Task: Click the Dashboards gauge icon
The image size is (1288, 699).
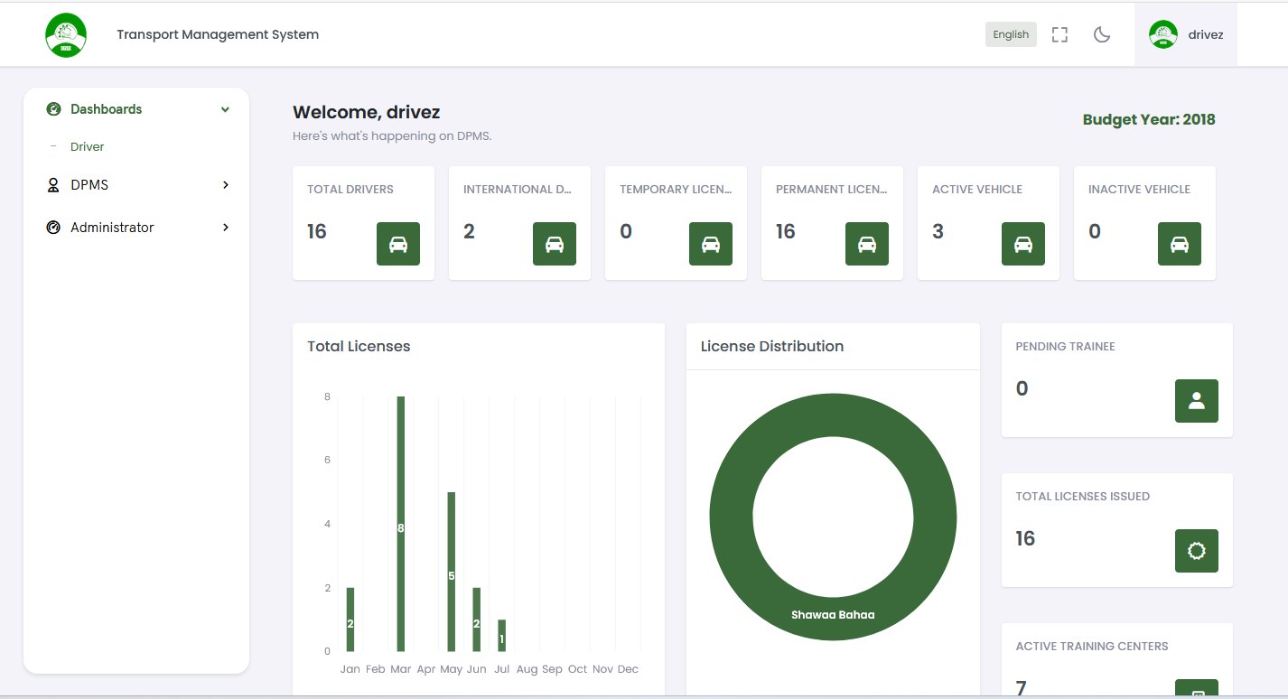Action: point(53,109)
